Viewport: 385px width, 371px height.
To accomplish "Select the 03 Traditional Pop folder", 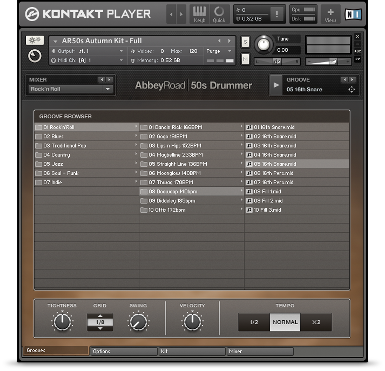I will tap(86, 146).
